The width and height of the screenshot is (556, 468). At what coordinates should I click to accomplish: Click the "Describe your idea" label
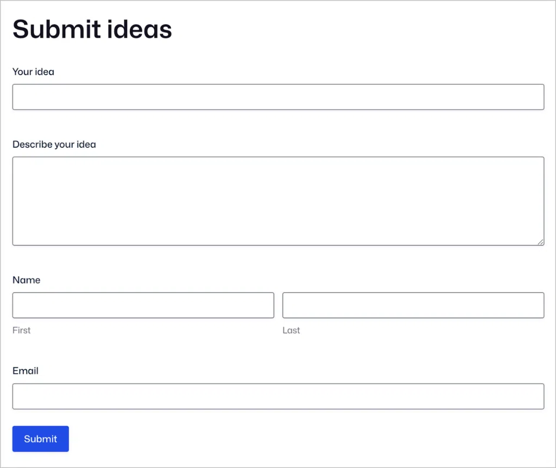54,144
